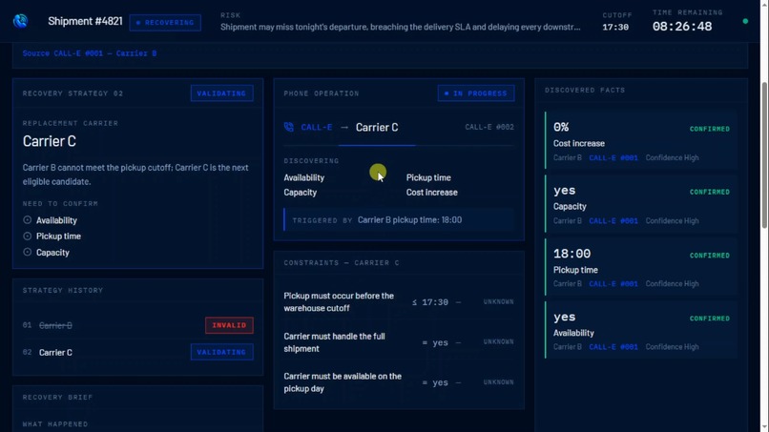Click the CALL-E #002 label
The image size is (769, 432).
tap(489, 127)
